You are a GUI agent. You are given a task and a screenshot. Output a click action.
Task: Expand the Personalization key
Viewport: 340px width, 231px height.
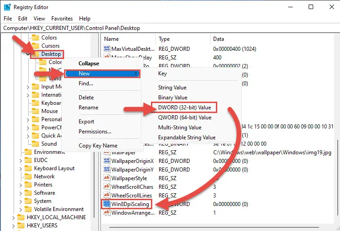tap(28, 120)
